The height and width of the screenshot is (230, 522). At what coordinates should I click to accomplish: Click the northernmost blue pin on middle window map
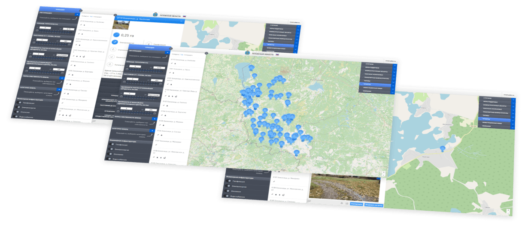[252, 67]
